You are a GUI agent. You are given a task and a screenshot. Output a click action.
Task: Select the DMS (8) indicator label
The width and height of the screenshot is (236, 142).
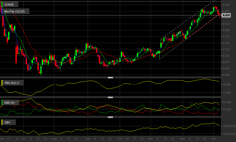click(x=9, y=103)
